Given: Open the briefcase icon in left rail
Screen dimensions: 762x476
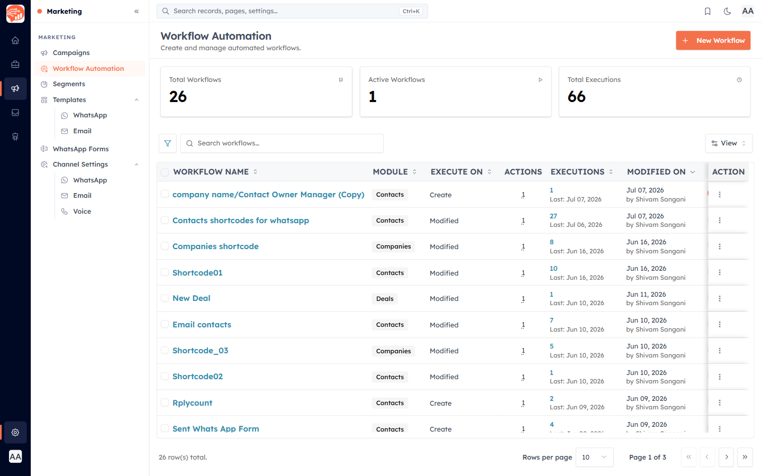Looking at the screenshot, I should pyautogui.click(x=15, y=65).
